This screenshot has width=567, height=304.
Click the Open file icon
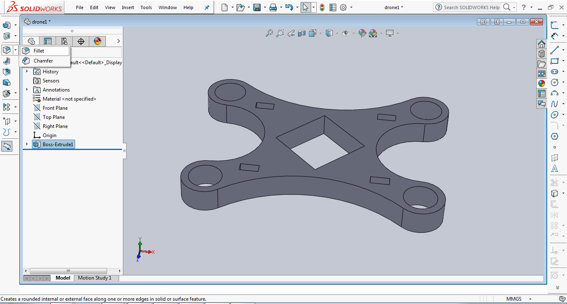[x=240, y=7]
